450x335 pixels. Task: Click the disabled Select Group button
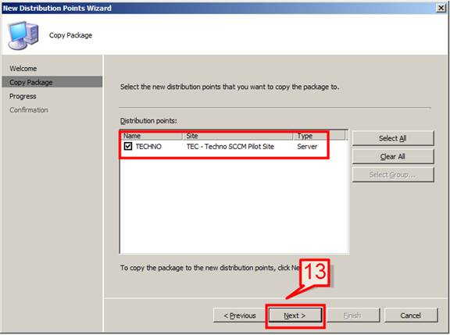(x=393, y=175)
